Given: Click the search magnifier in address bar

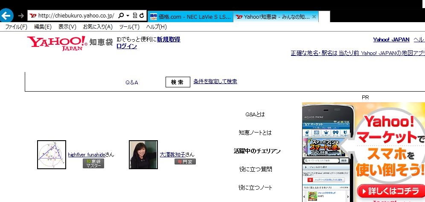Looking at the screenshot, I should (x=121, y=16).
